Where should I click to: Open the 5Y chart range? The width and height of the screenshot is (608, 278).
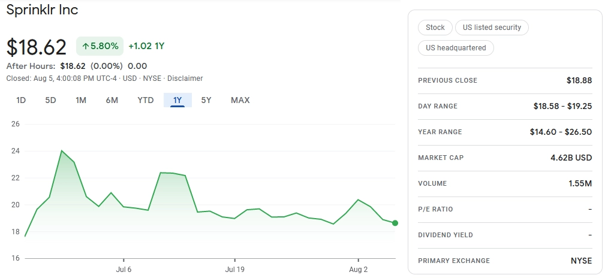(206, 100)
